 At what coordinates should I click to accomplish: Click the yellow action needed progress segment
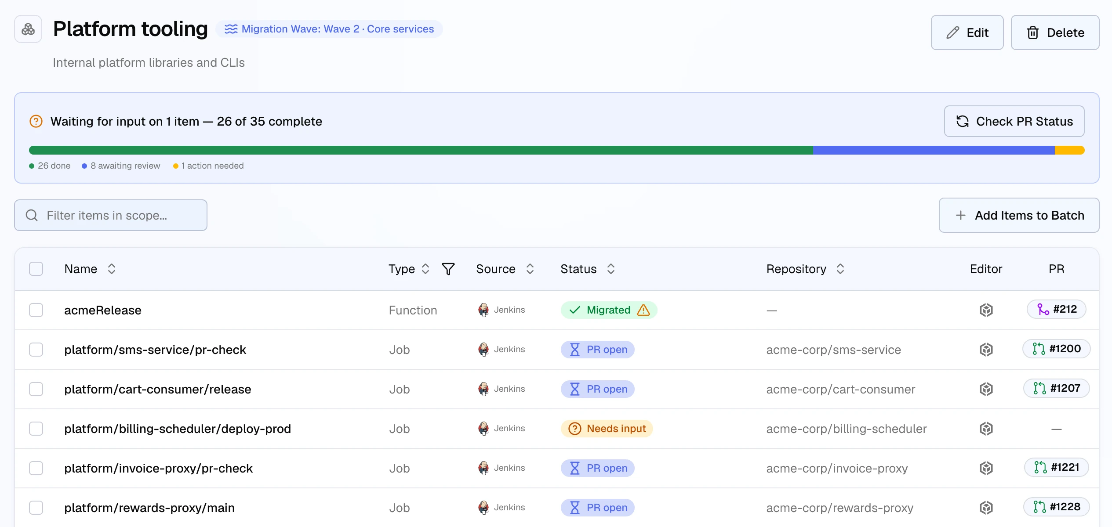tap(1070, 150)
